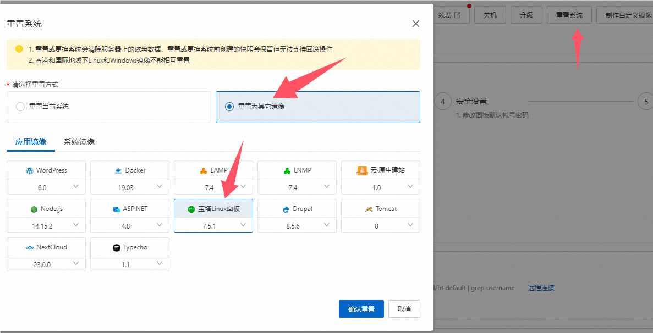Open LNMP version 7.4 dropdown
Image resolution: width=653 pixels, height=333 pixels.
point(297,187)
